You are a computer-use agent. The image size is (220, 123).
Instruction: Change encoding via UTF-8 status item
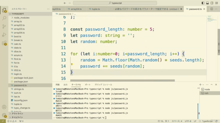[188, 121]
